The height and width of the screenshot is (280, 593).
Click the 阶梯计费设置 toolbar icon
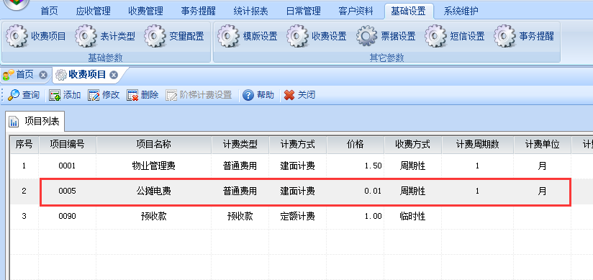[171, 95]
